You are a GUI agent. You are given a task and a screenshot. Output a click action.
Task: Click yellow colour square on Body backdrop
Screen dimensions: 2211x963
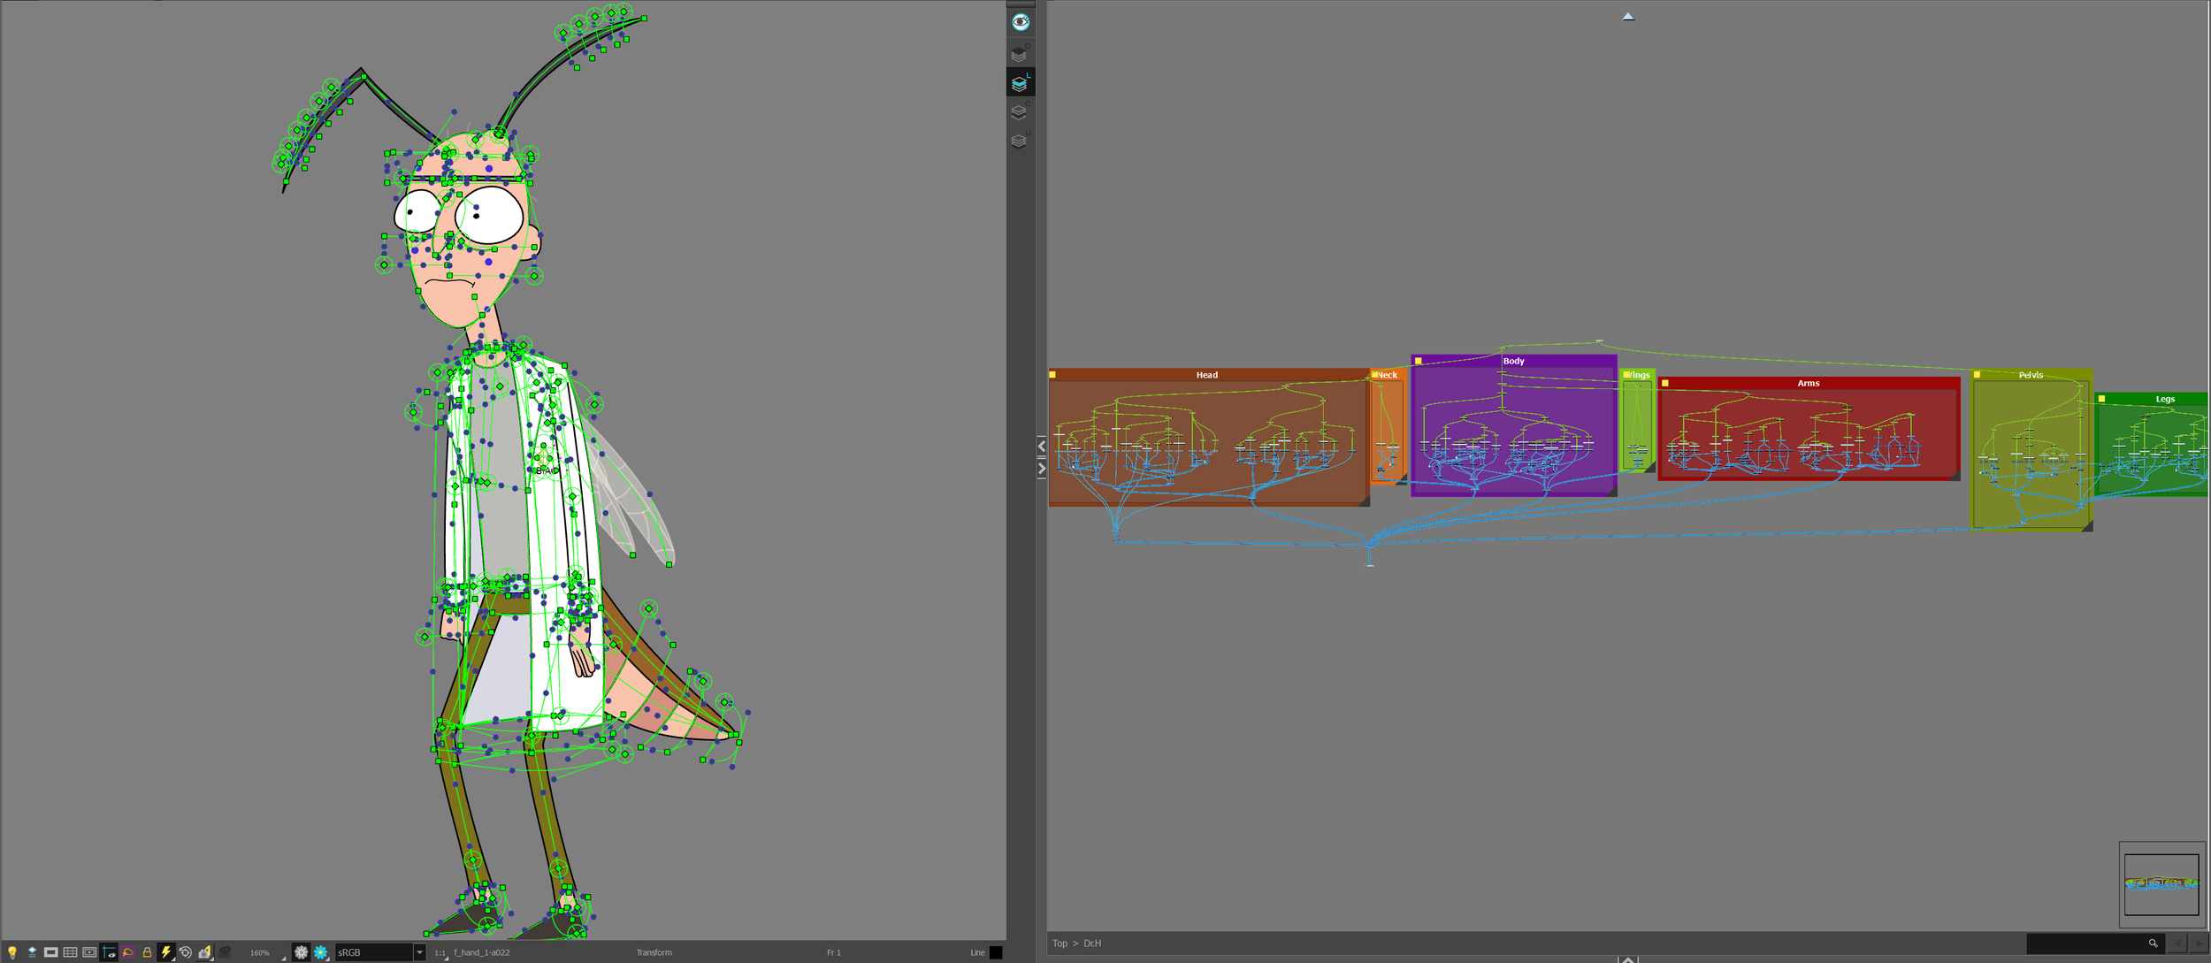point(1419,361)
